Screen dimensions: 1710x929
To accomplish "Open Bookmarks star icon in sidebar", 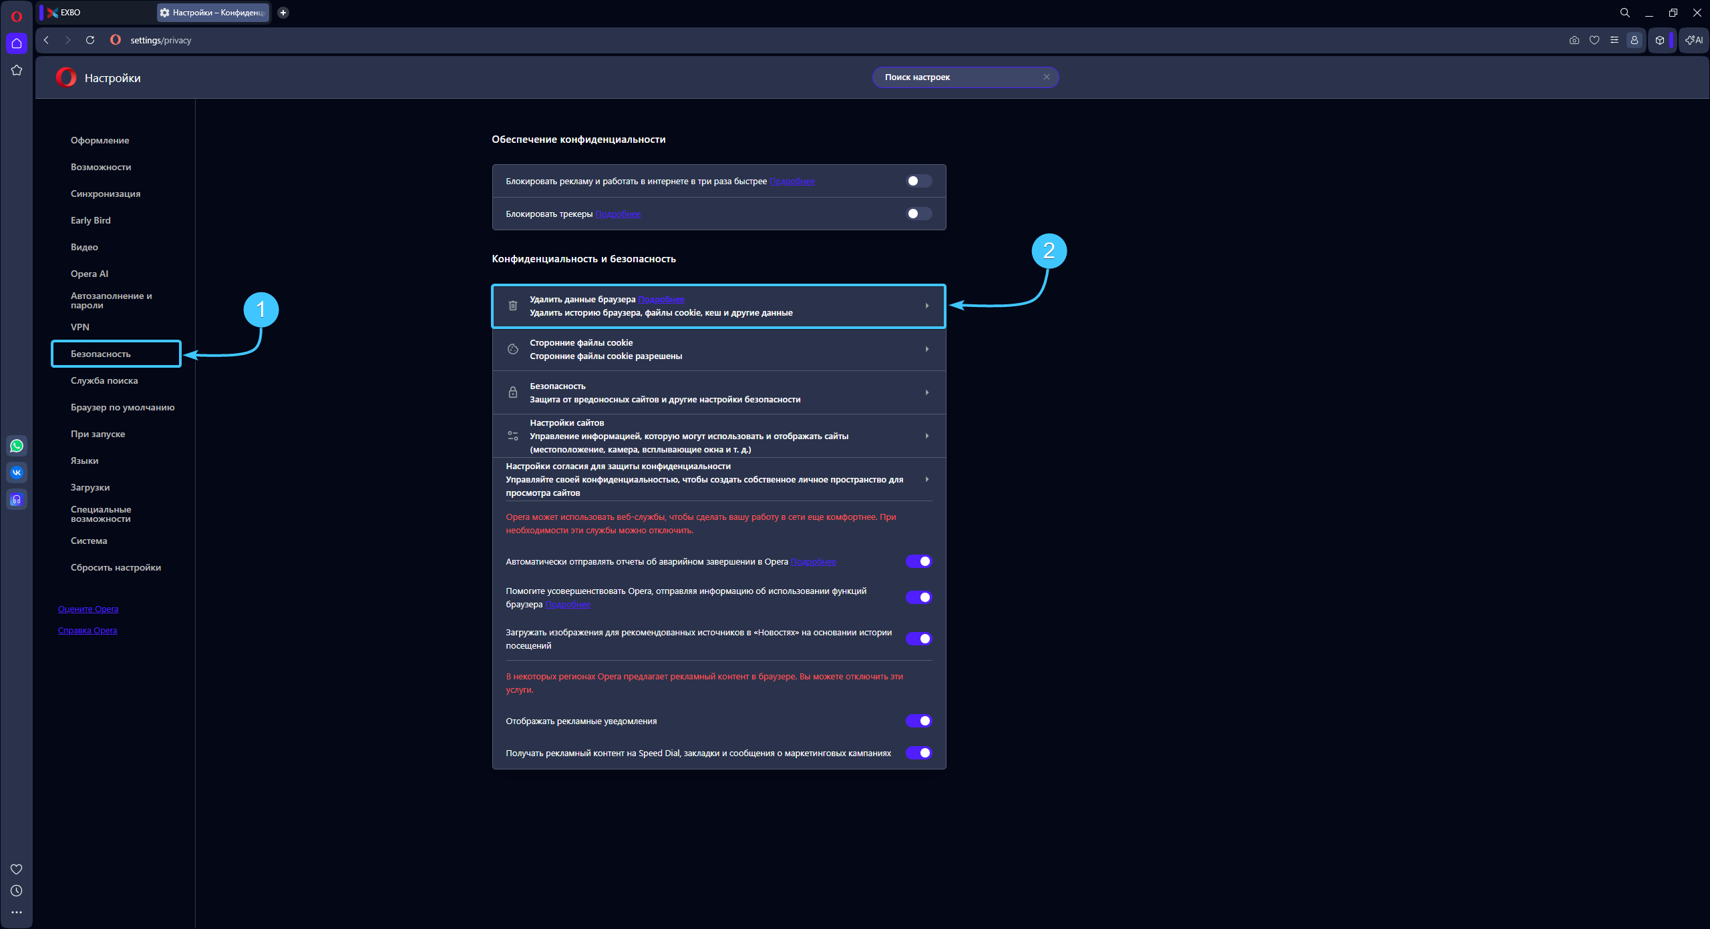I will click(17, 70).
